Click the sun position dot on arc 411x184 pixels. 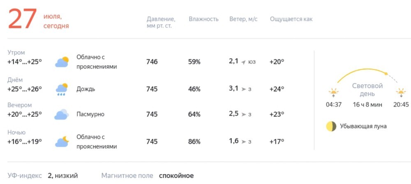click(386, 74)
